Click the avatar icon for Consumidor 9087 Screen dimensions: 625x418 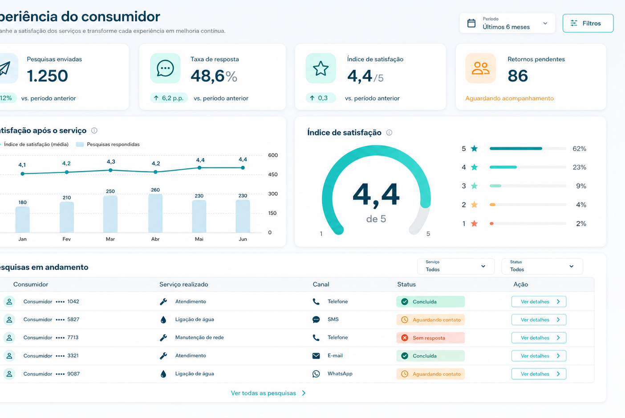(x=9, y=374)
